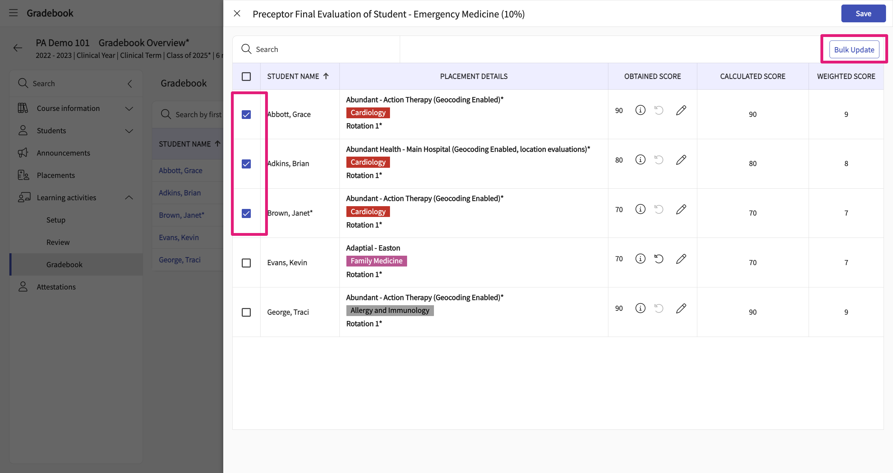Check the checkbox for Evans, Kevin
The image size is (893, 473).
(x=246, y=263)
